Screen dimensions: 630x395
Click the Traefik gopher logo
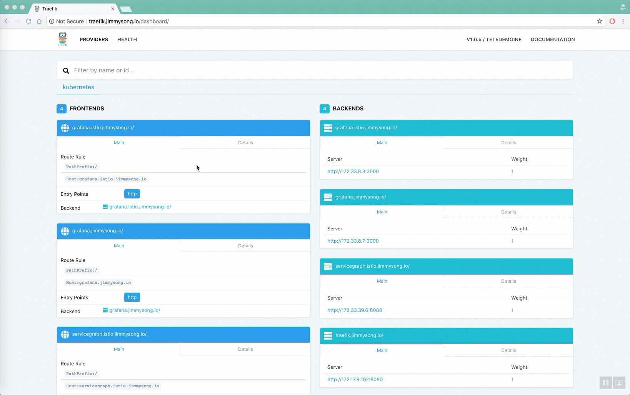62,39
